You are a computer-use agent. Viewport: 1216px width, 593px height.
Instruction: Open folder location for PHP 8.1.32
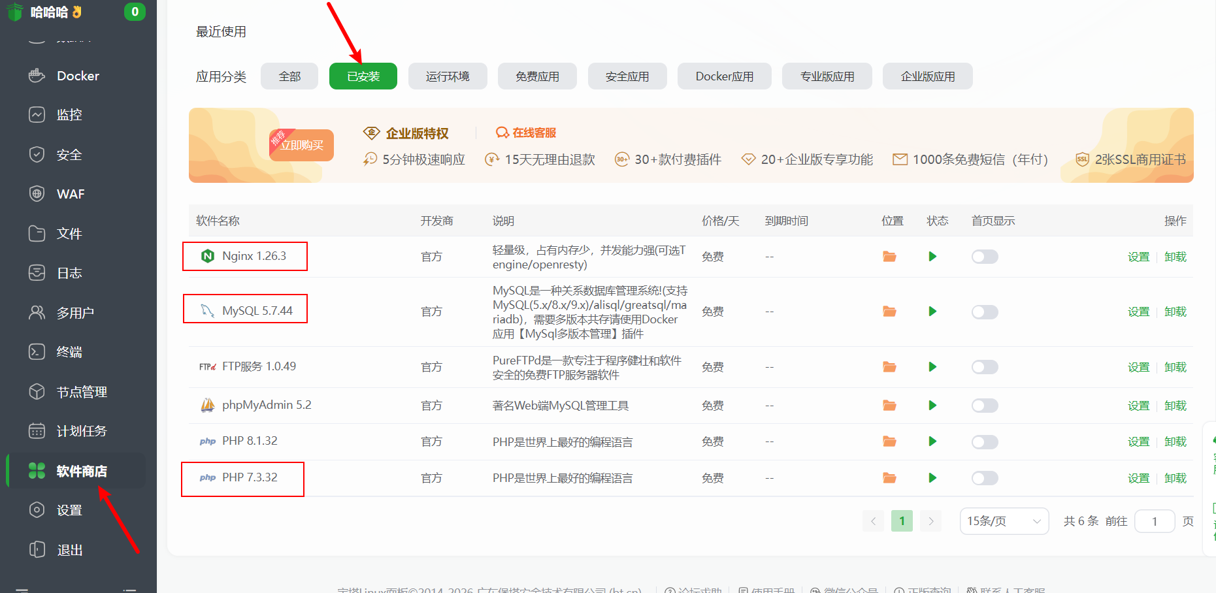tap(889, 441)
